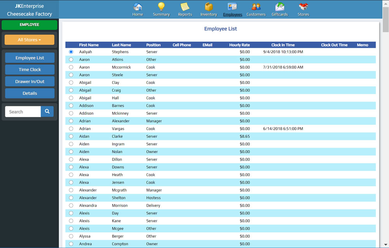Click the Employee List page heading
Viewport: 389px width, 248px height.
[221, 29]
